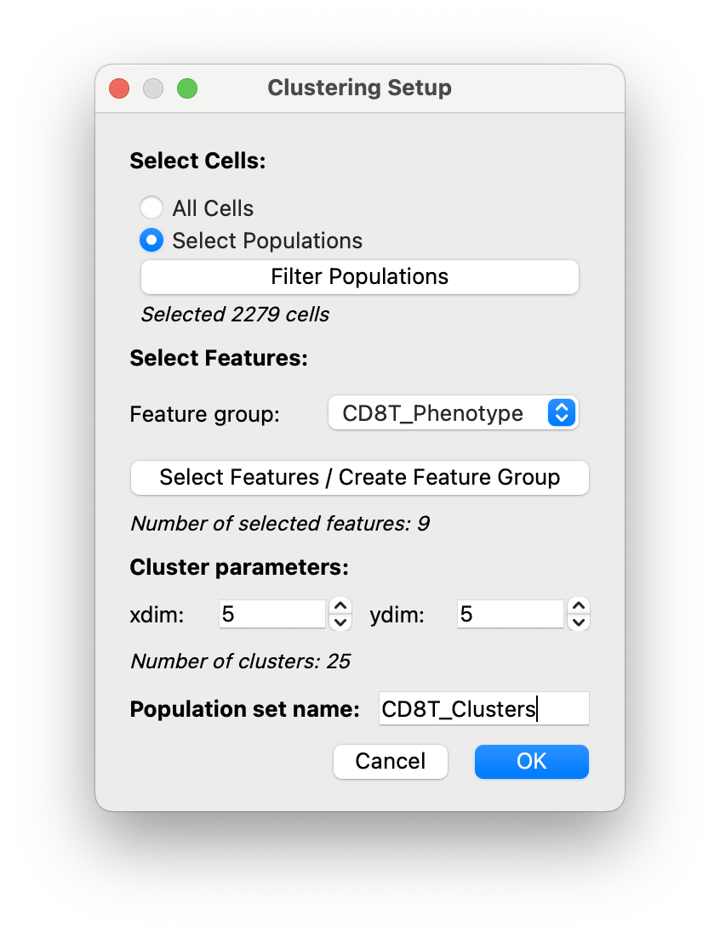Increase ydim using the up stepper arrow
Image resolution: width=720 pixels, height=937 pixels.
coord(577,605)
